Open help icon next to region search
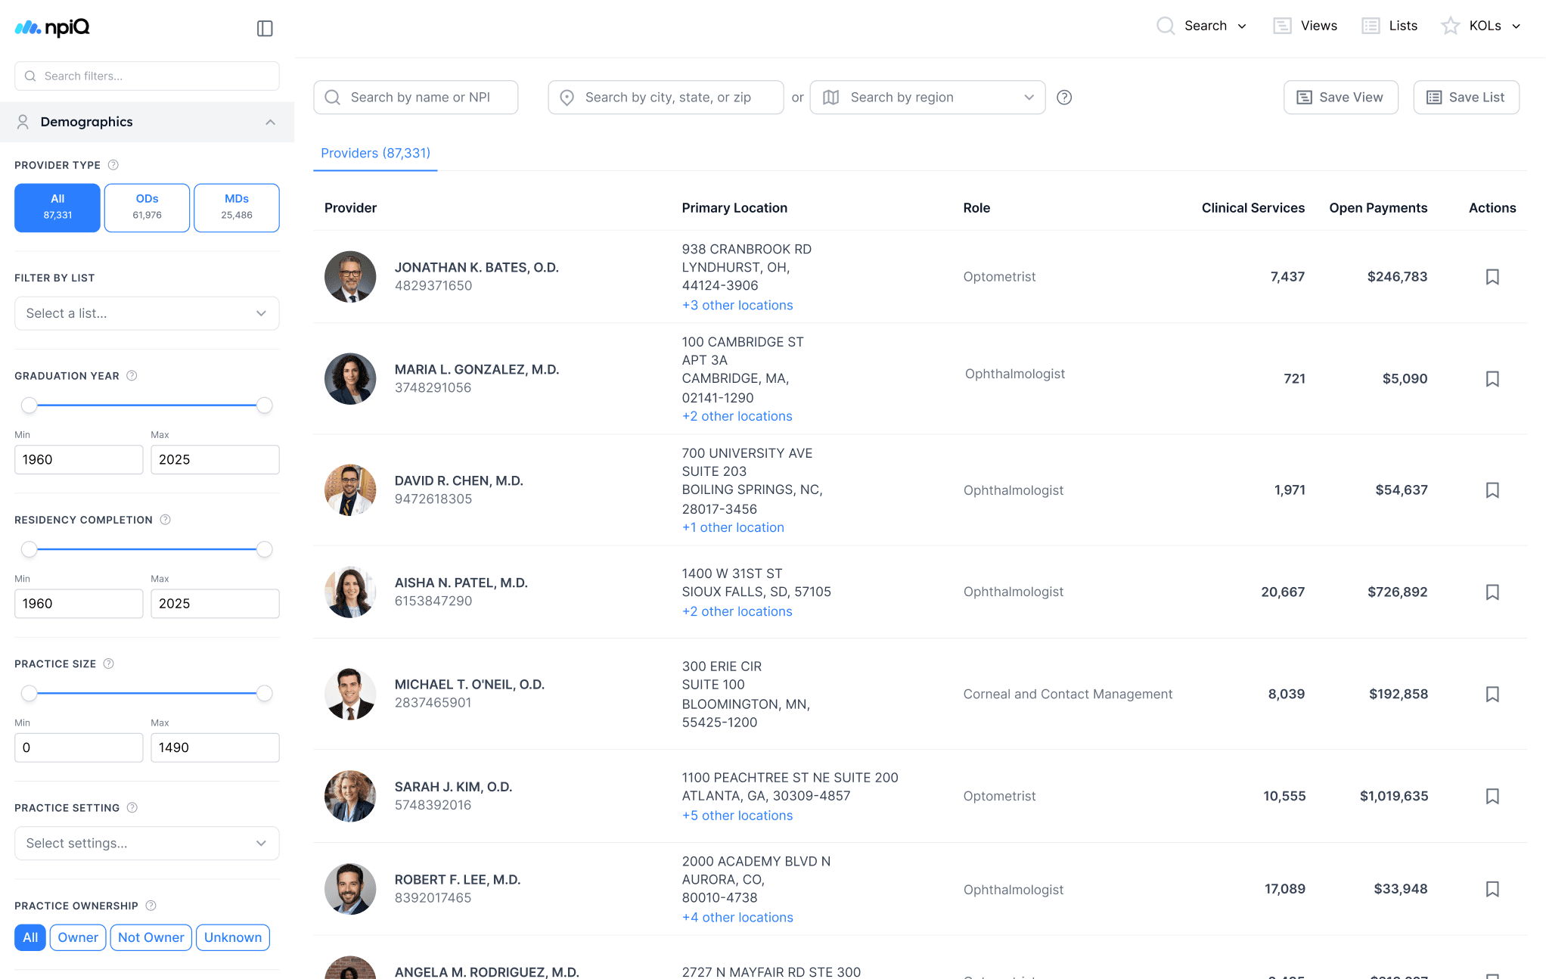This screenshot has height=979, width=1546. 1064,98
